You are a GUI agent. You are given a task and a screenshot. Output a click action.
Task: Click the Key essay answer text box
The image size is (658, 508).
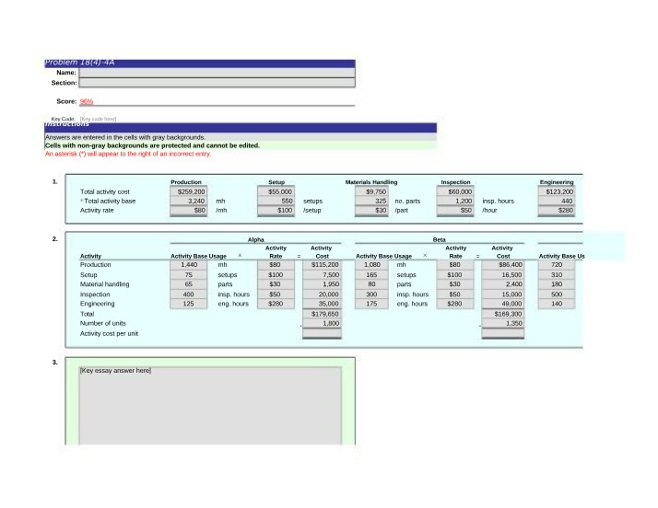coord(210,406)
